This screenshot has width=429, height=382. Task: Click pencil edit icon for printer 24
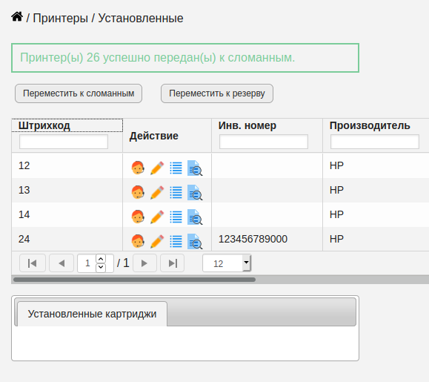[x=157, y=242]
